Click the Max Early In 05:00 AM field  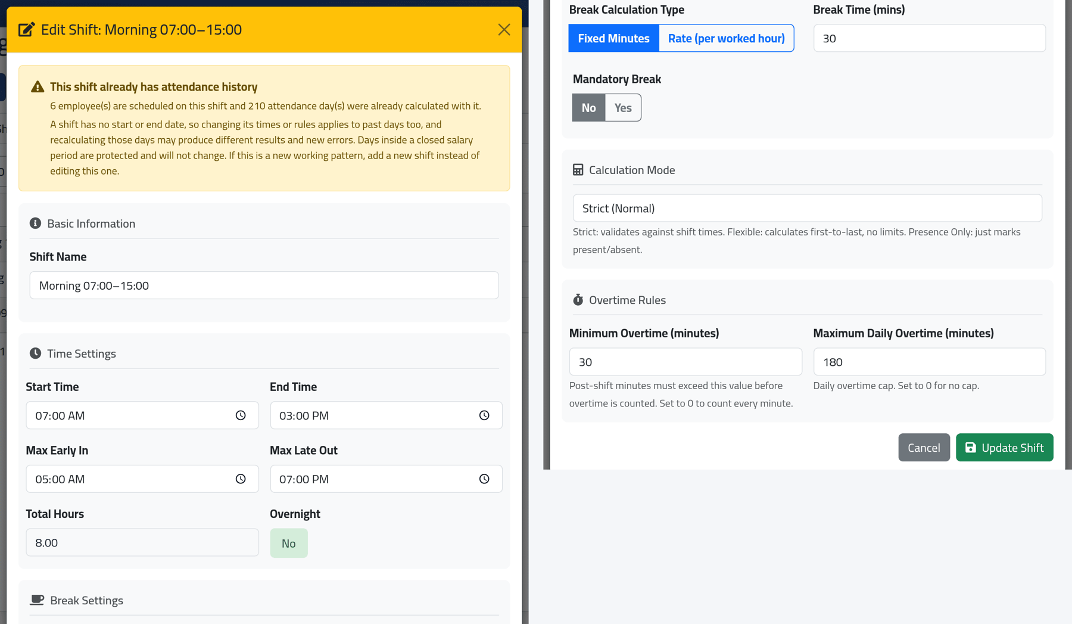tap(142, 479)
